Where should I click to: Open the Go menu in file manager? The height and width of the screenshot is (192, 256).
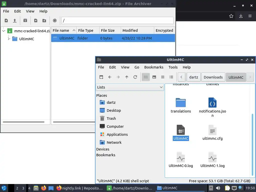point(137,67)
